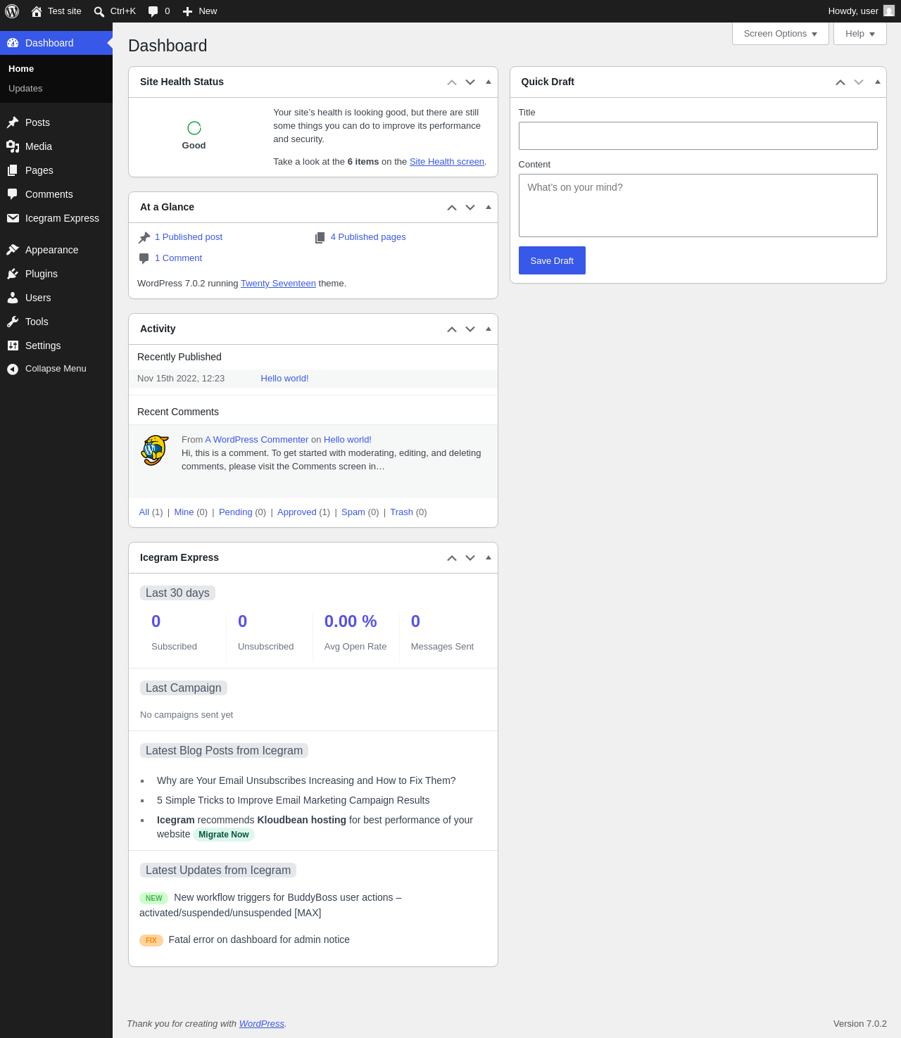Go to Updates in the sidebar
Viewport: 901px width, 1038px height.
click(x=25, y=89)
